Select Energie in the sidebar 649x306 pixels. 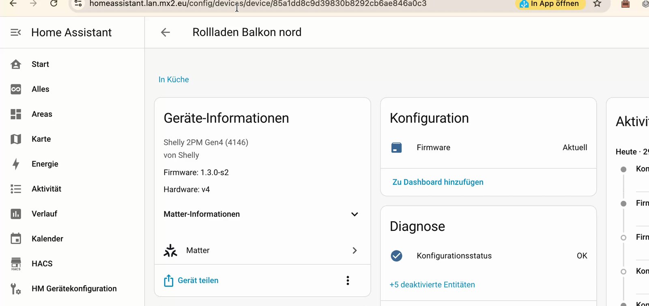tap(45, 164)
